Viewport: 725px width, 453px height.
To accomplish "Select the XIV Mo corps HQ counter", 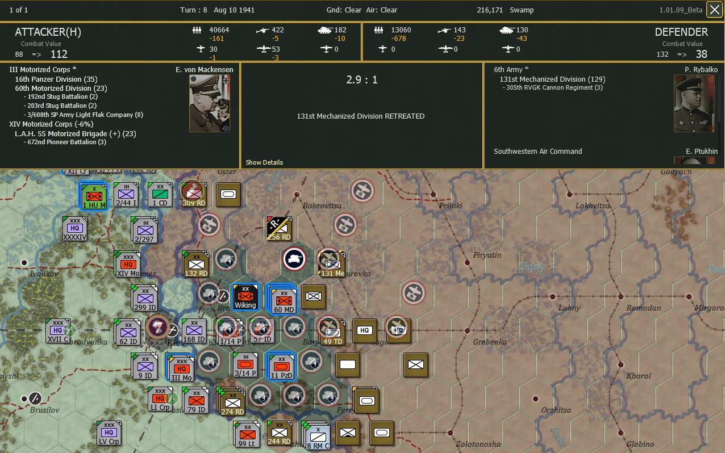I will pos(128,265).
